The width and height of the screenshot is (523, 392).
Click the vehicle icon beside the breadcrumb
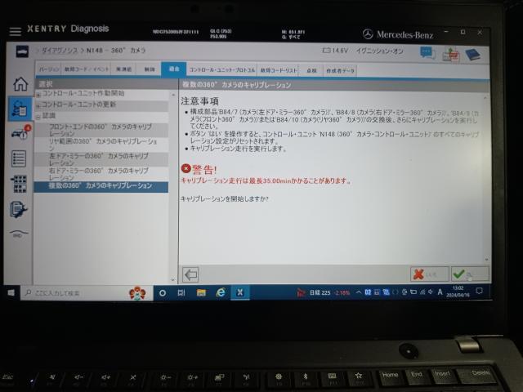pos(22,51)
